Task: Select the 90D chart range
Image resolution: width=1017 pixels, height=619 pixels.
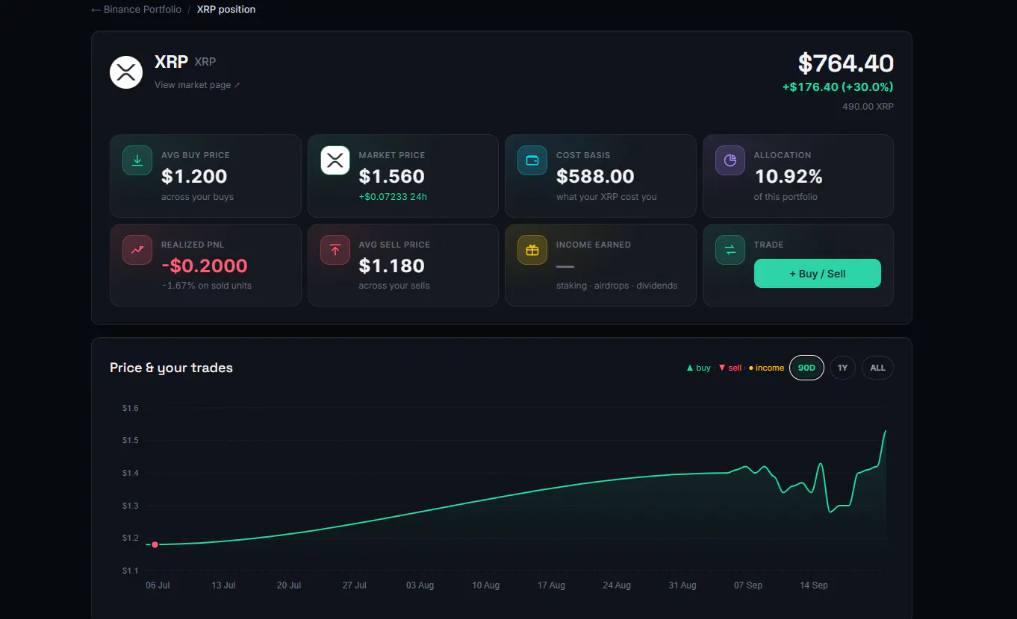Action: (x=806, y=368)
